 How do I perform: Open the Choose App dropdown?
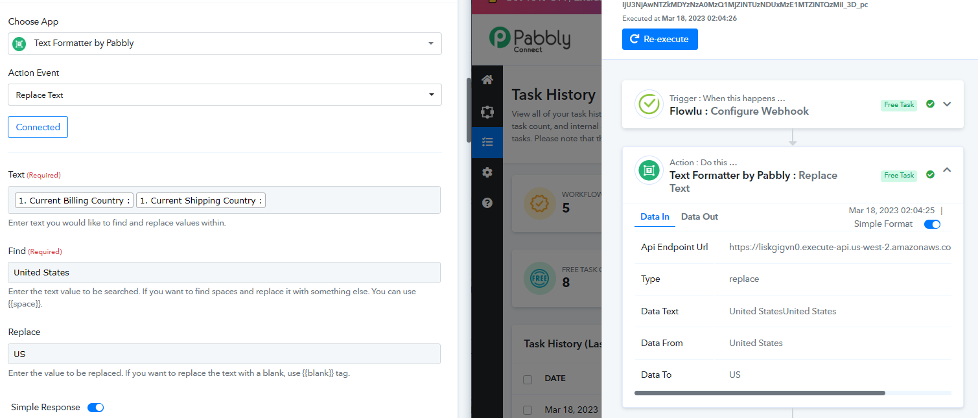point(225,43)
